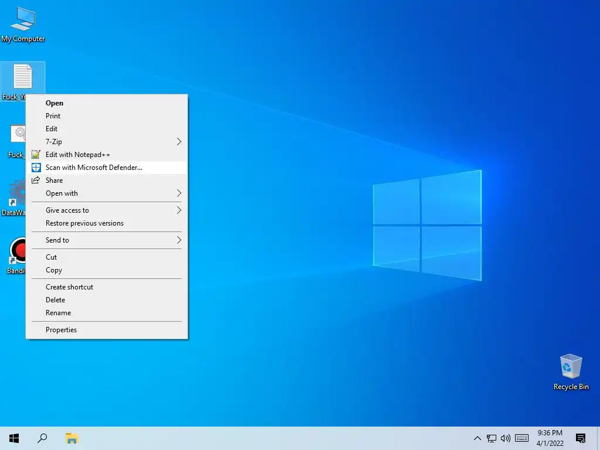The height and width of the screenshot is (450, 600).
Task: Choose Restore previous versions
Action: click(107, 223)
